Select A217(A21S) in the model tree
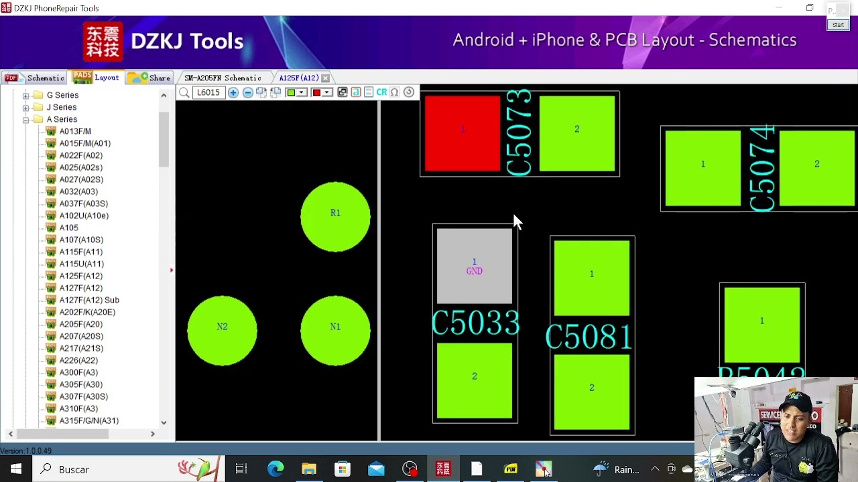The image size is (858, 482). point(81,348)
